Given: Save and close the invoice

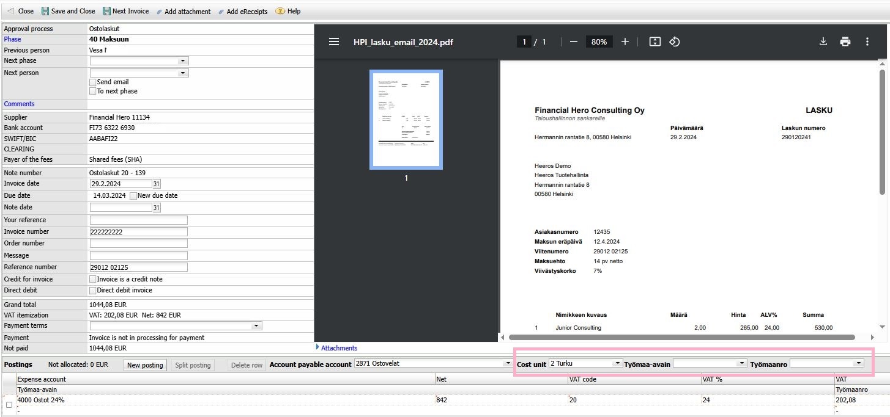Looking at the screenshot, I should pyautogui.click(x=68, y=11).
